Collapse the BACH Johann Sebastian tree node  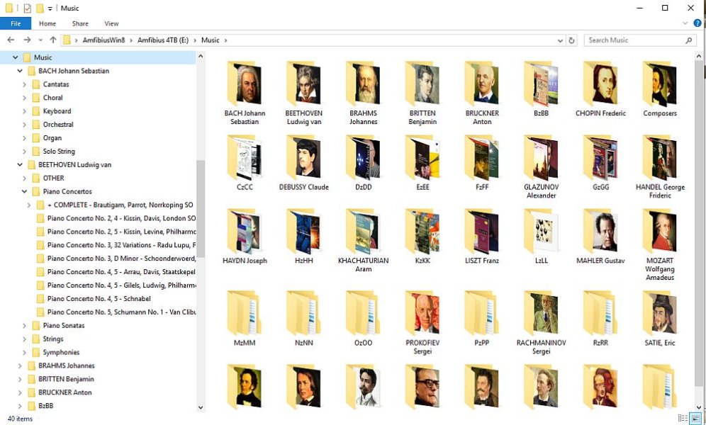tap(20, 71)
